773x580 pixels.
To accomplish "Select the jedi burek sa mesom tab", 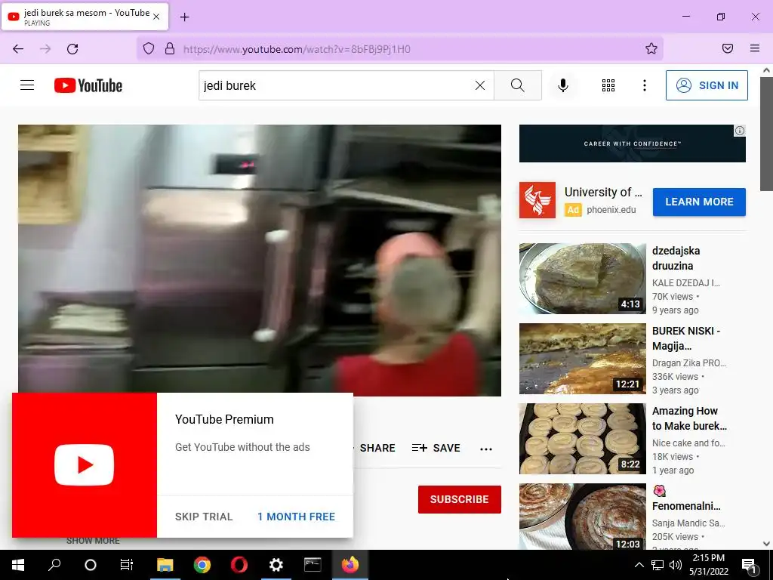I will point(85,17).
